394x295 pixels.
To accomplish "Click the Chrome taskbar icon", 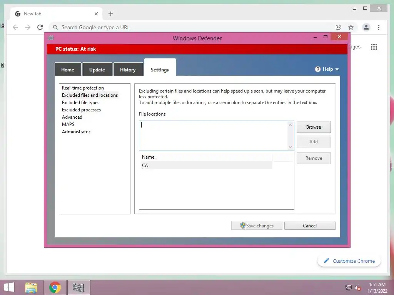I will [55, 287].
